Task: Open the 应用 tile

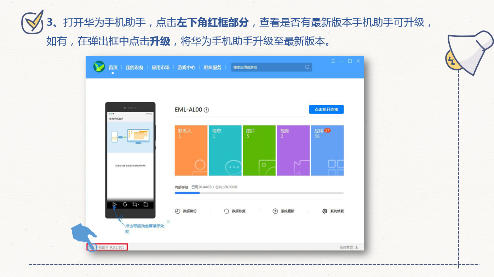Action: tap(327, 150)
